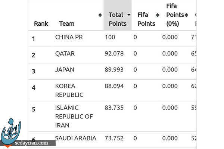
Task: Click the Team column header text
Action: point(67,23)
